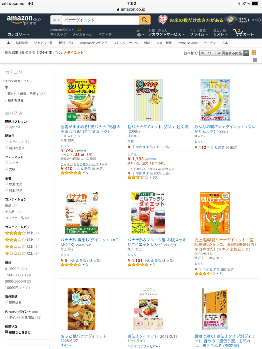Open Amazonランキング tab
Image resolution: width=262 pixels, height=349 pixels.
[x=93, y=43]
